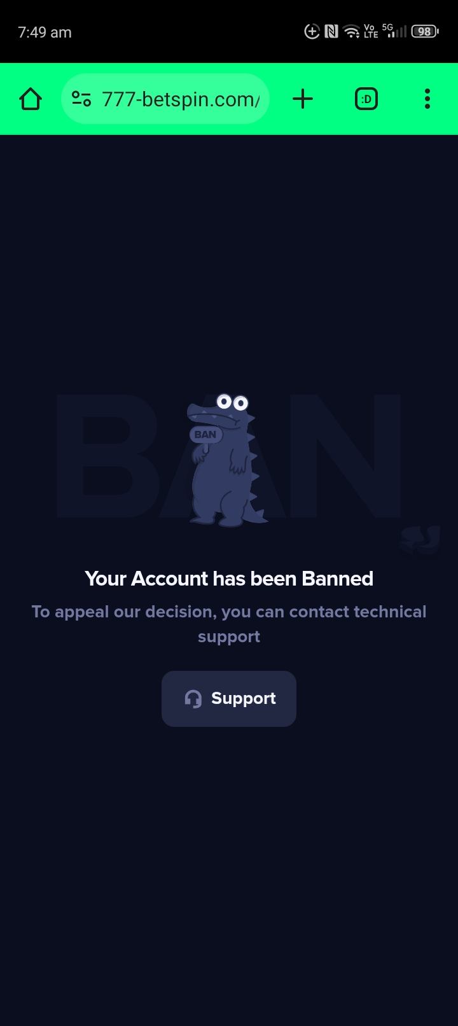Screen dimensions: 458x1026
Task: Tap the data saver circle-plus icon
Action: pos(312,31)
